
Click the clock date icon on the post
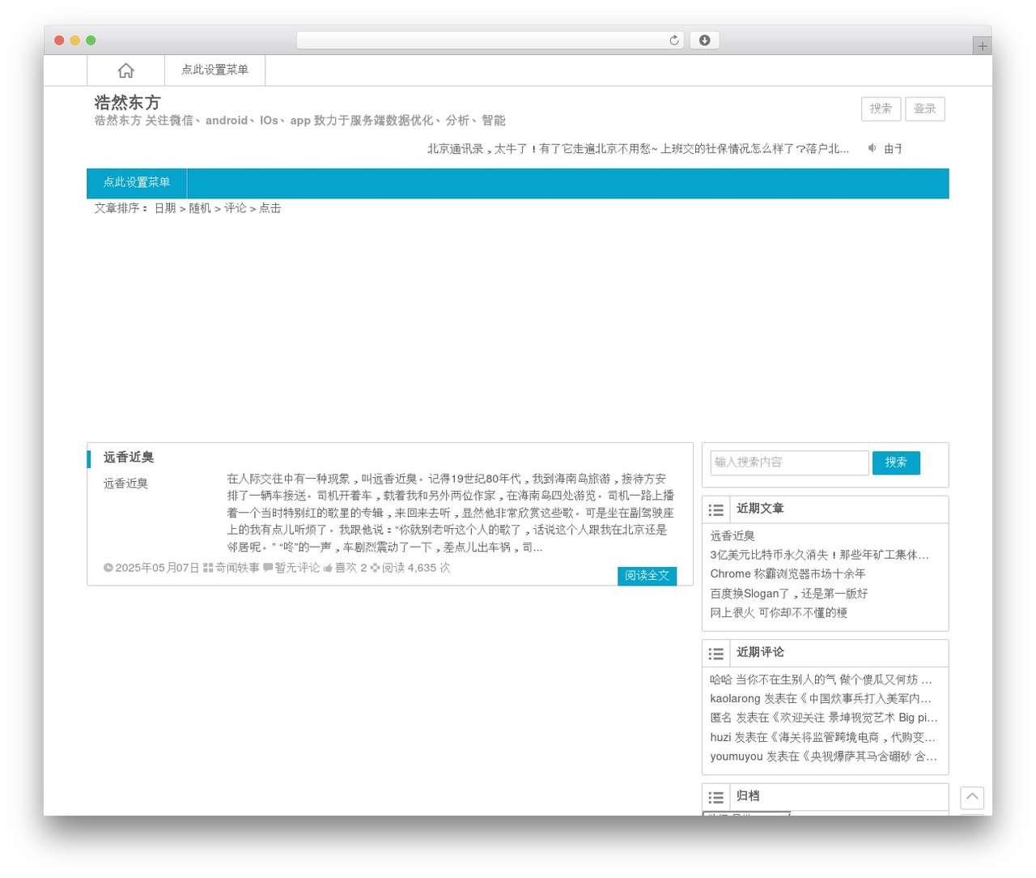(108, 568)
